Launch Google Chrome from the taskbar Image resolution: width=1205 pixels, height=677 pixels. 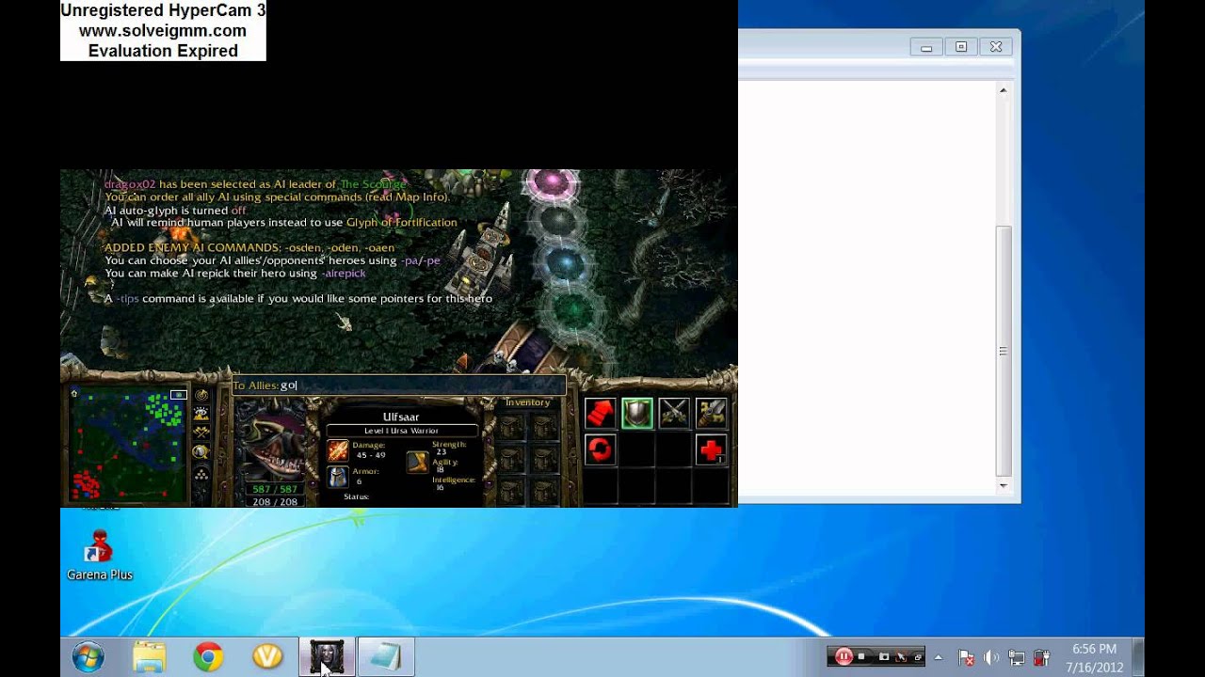tap(208, 656)
